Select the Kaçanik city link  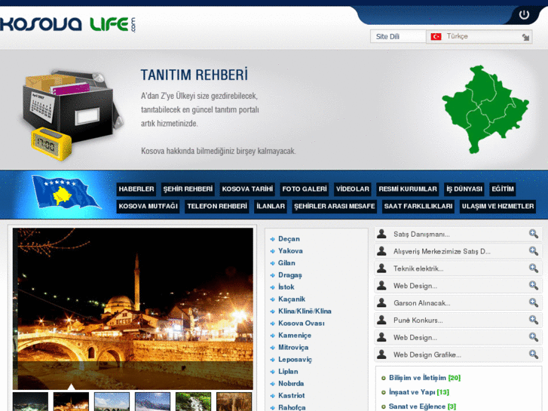[x=292, y=299]
